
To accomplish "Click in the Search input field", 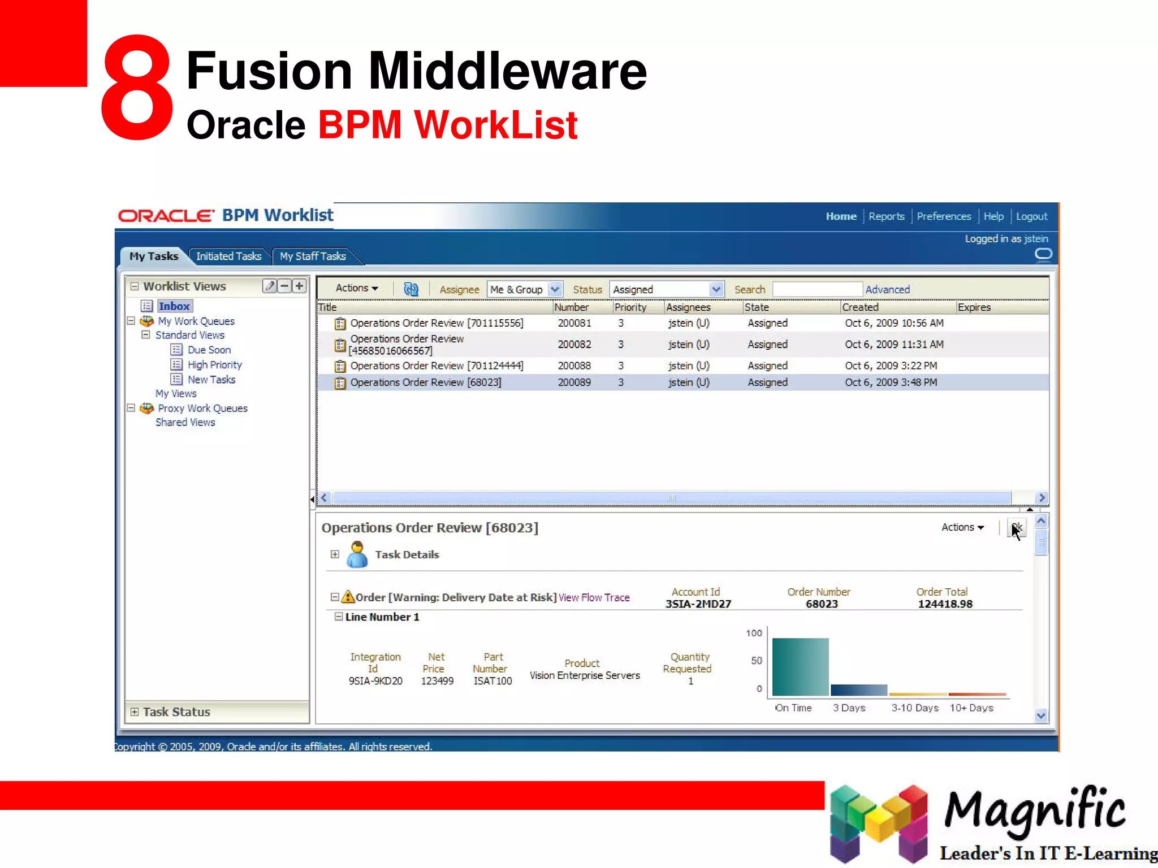I will point(818,289).
